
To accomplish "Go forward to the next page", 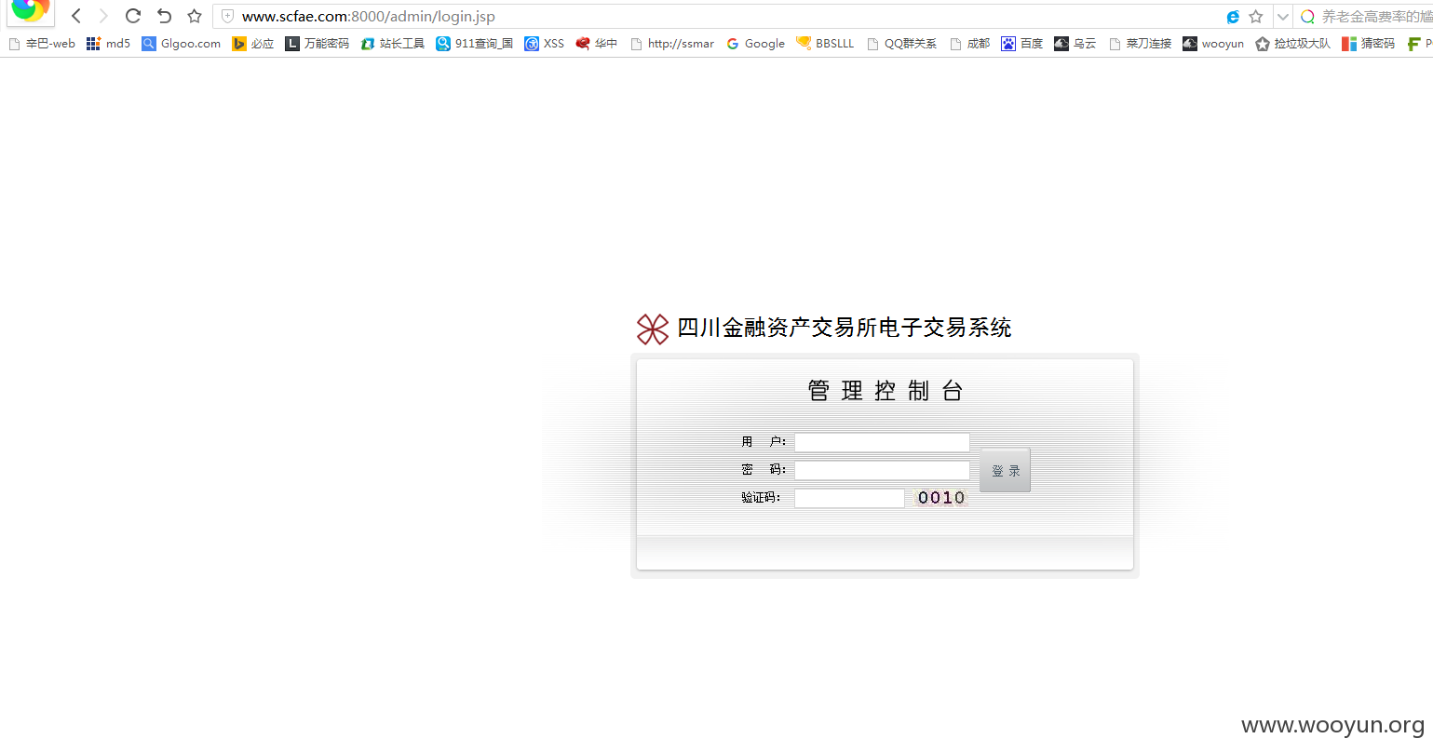I will [103, 16].
